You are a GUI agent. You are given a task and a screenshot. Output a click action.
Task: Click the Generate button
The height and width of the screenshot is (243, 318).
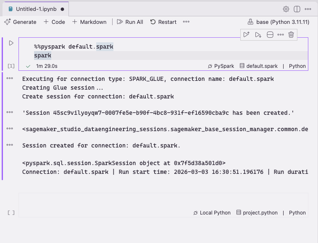[20, 22]
